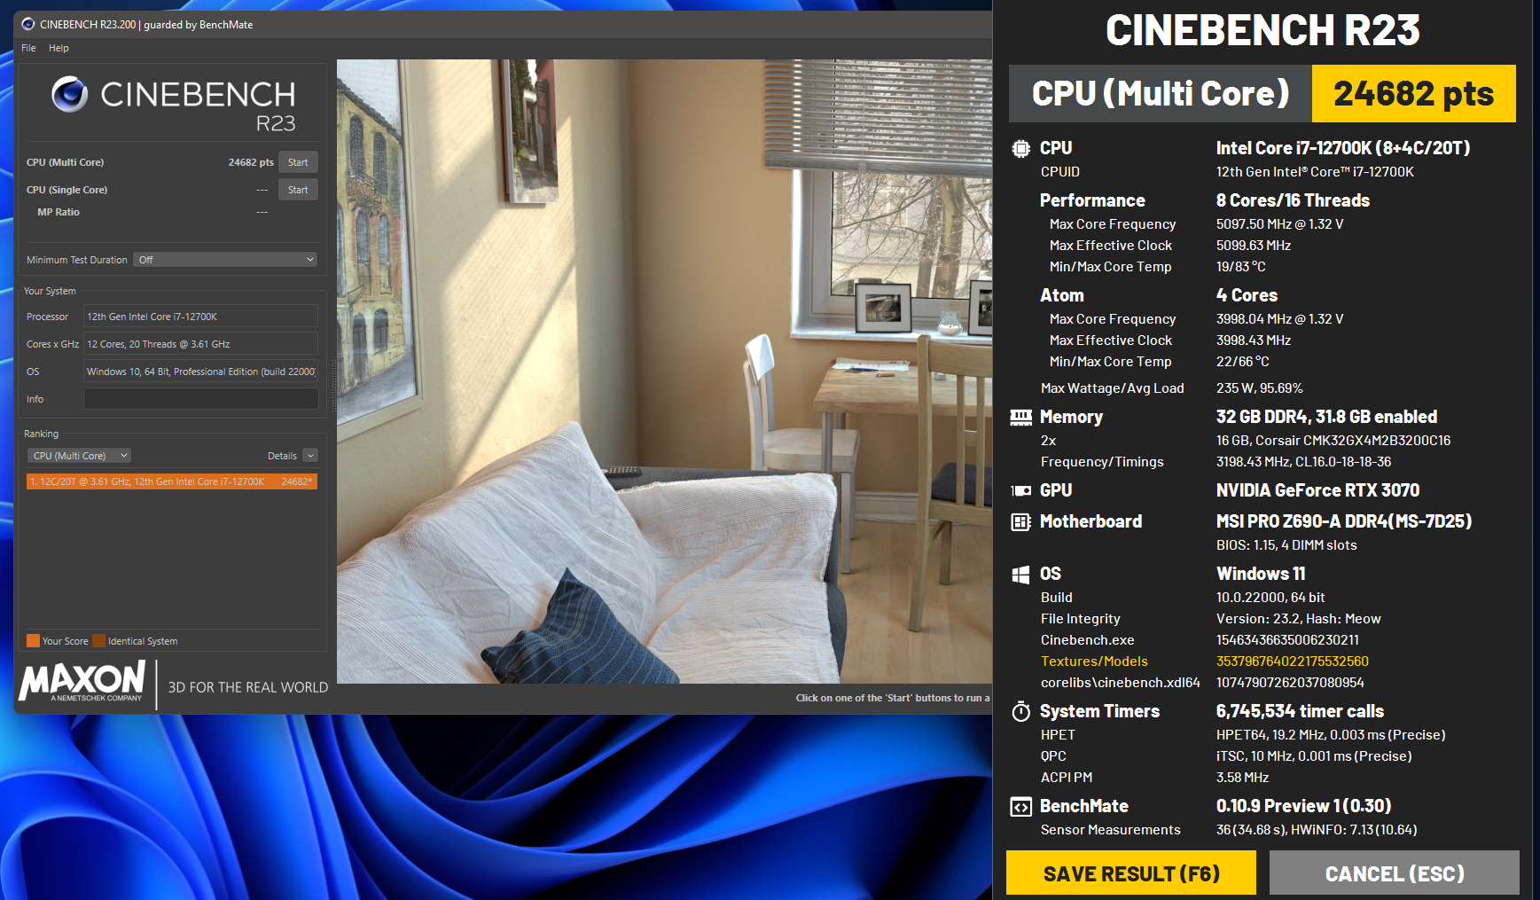Screen dimensions: 1540x900
Task: Click the Details label in Ranking
Action: [x=282, y=456]
